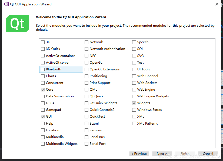Tick the XML checkbox
Viewport: 223px width, 161px height.
[134, 117]
